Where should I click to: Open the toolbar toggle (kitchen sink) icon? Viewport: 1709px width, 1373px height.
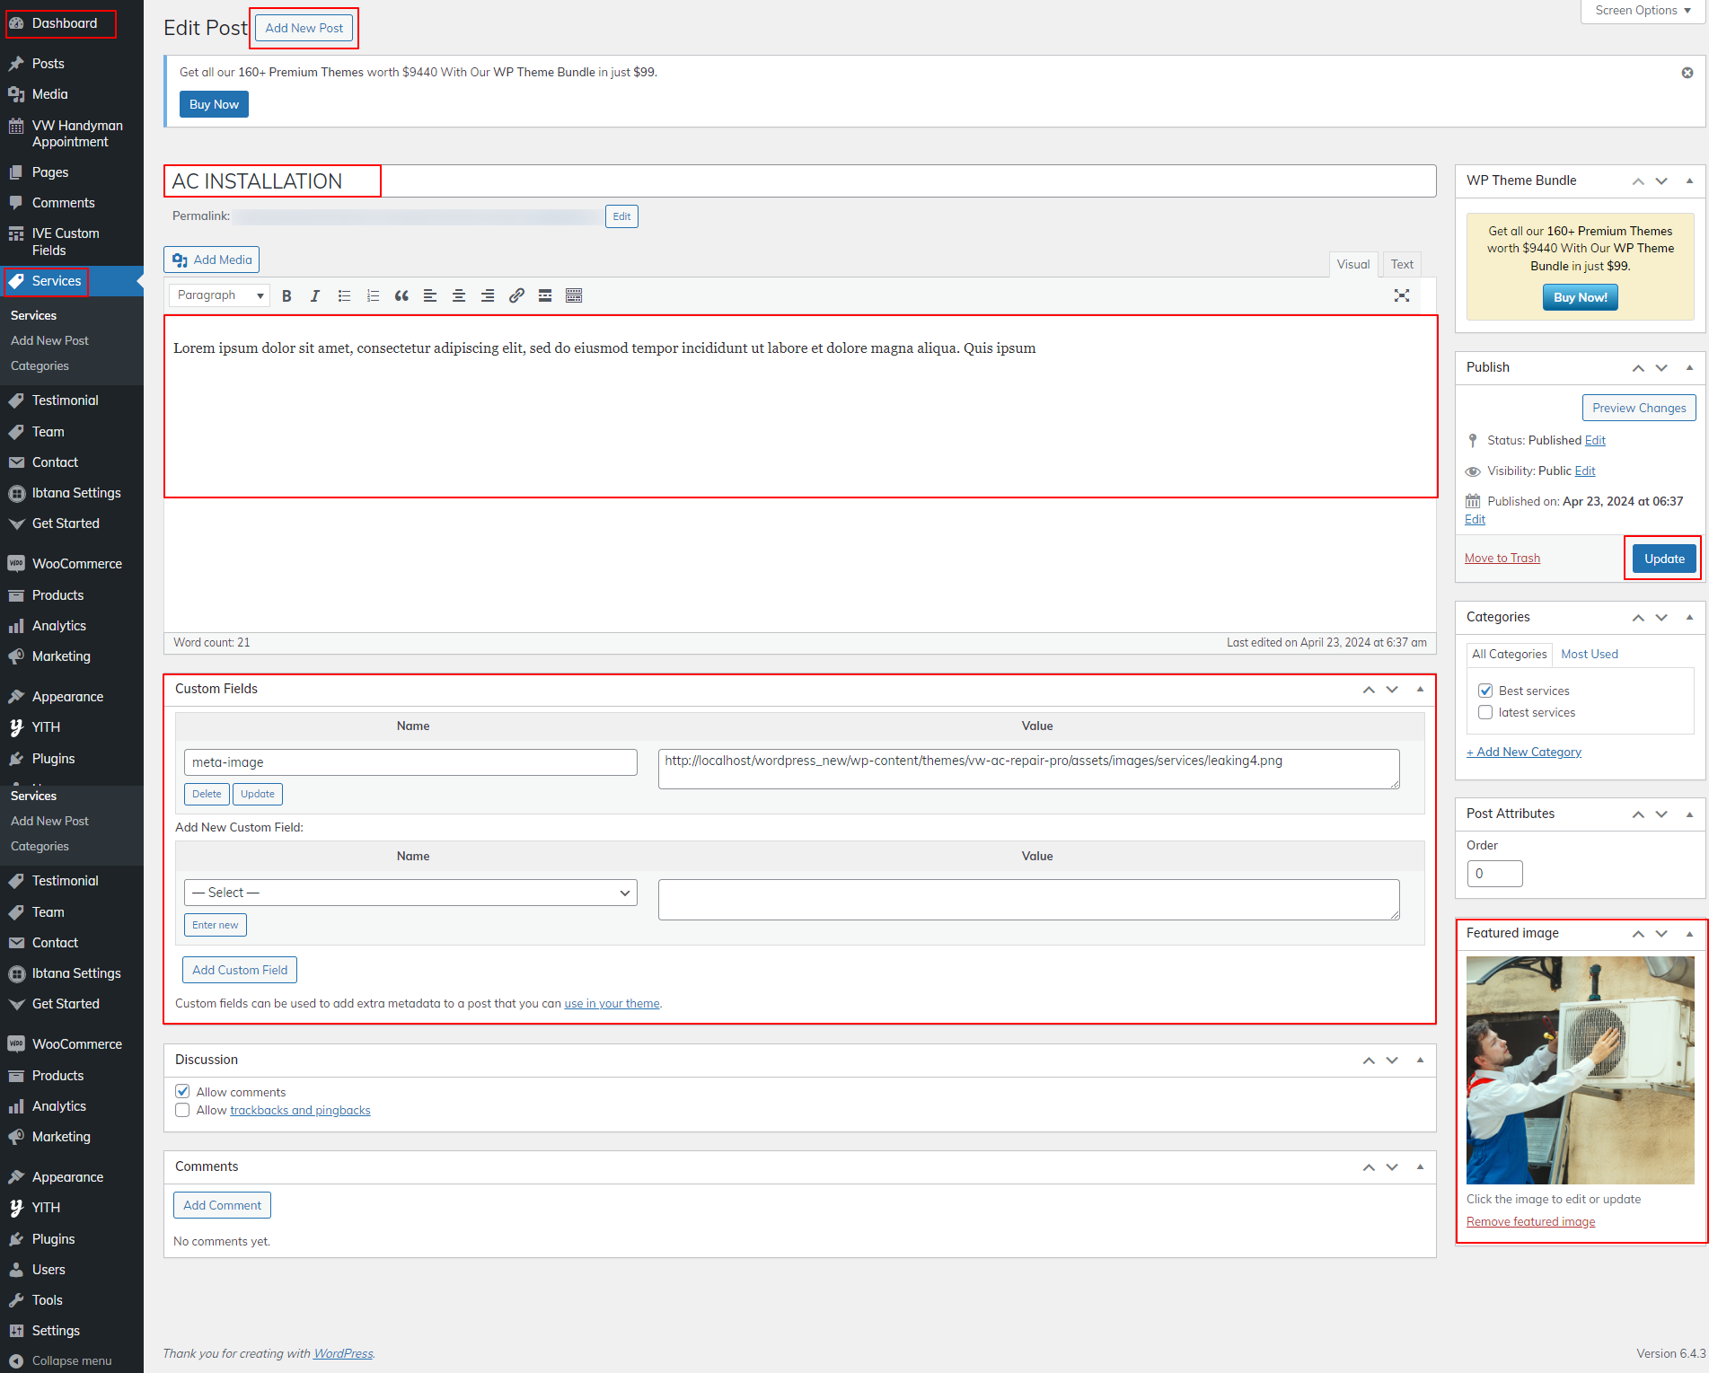coord(574,295)
